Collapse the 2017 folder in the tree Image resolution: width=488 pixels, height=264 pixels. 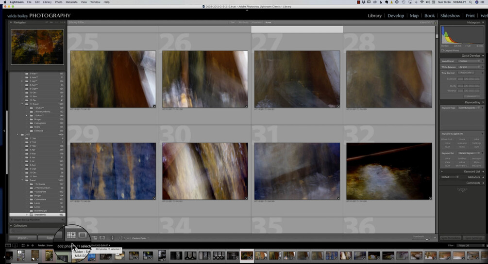tap(18, 135)
